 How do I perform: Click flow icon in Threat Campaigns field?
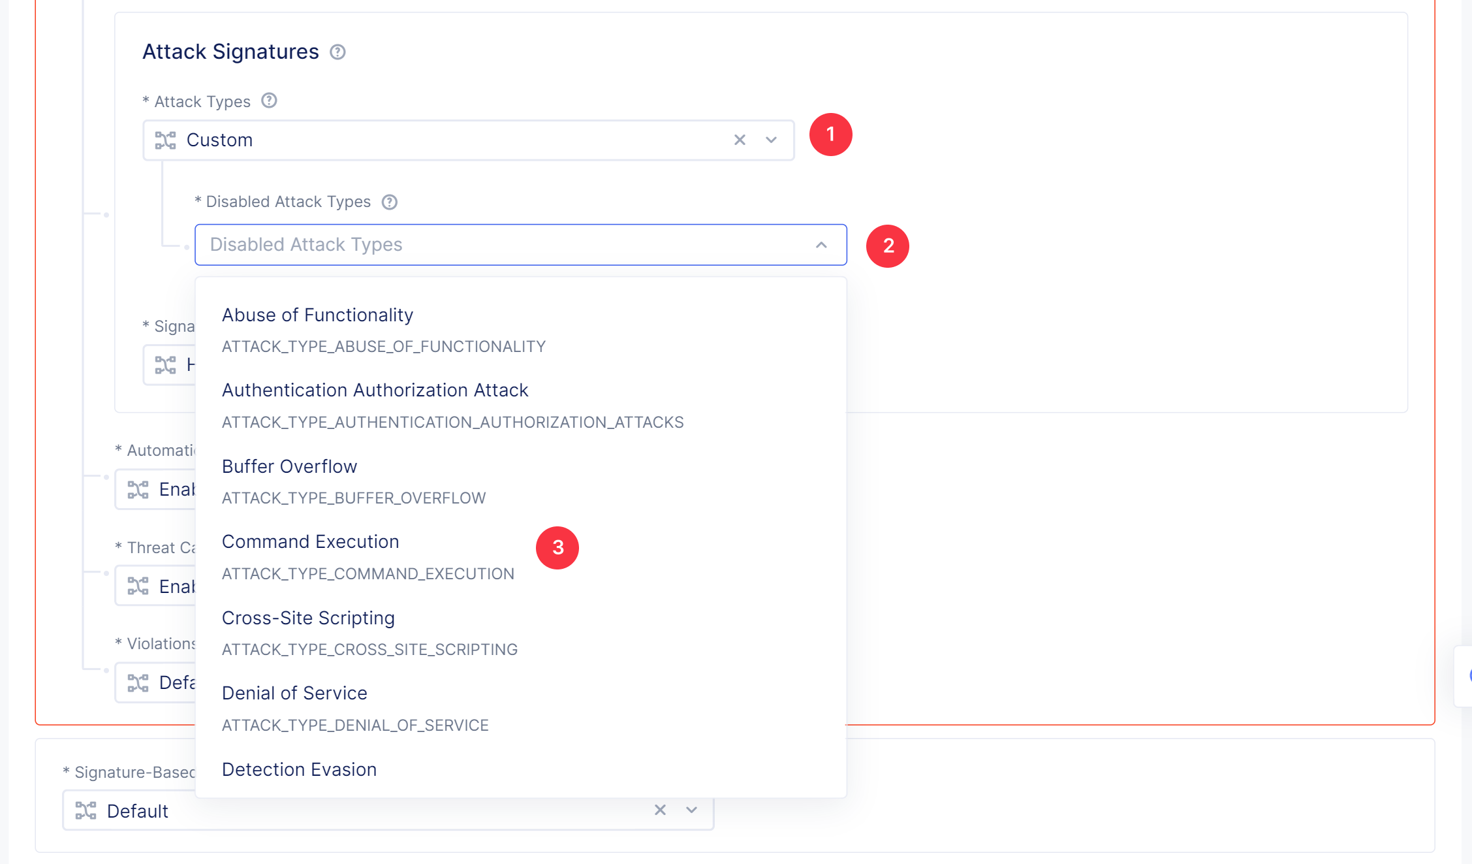tap(138, 586)
